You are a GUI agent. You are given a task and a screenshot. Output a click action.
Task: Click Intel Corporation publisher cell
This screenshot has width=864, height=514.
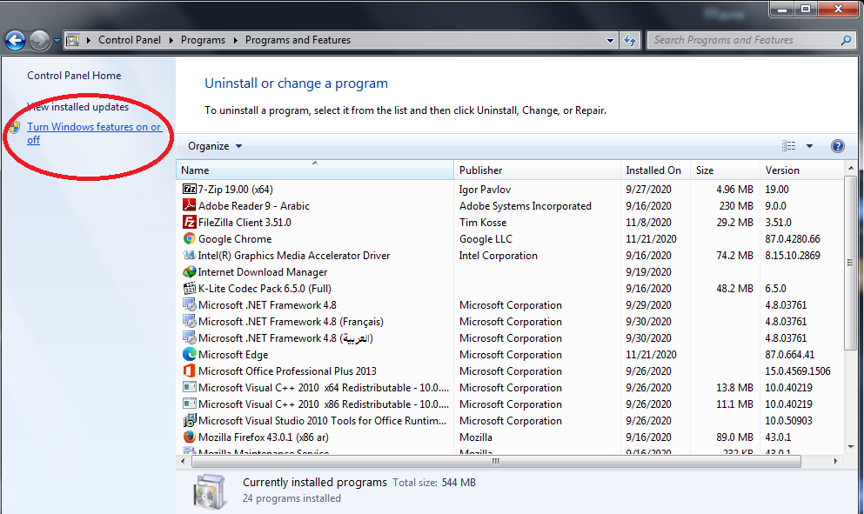click(x=498, y=255)
